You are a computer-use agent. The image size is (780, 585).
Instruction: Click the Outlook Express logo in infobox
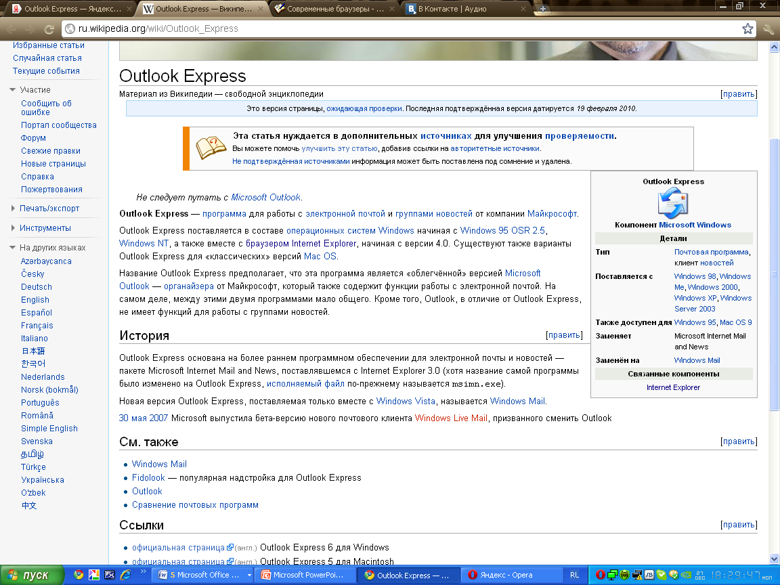(x=672, y=203)
